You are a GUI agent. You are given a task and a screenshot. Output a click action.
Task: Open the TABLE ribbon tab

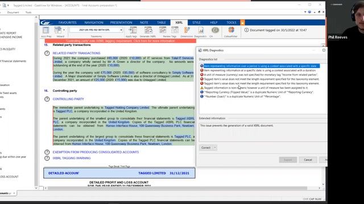click(162, 23)
